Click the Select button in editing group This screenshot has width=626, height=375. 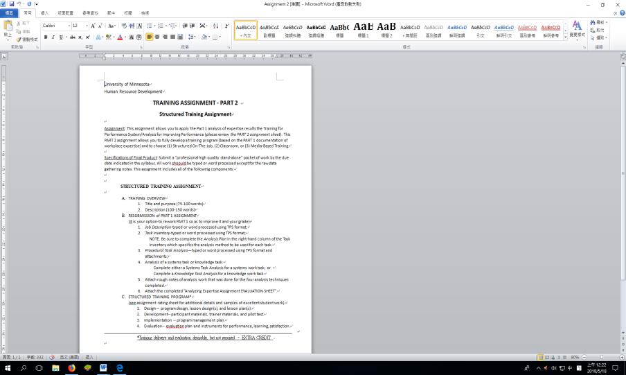(x=598, y=37)
